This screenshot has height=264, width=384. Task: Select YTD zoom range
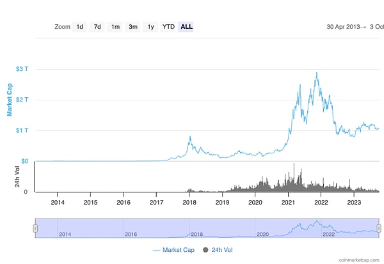tap(168, 27)
